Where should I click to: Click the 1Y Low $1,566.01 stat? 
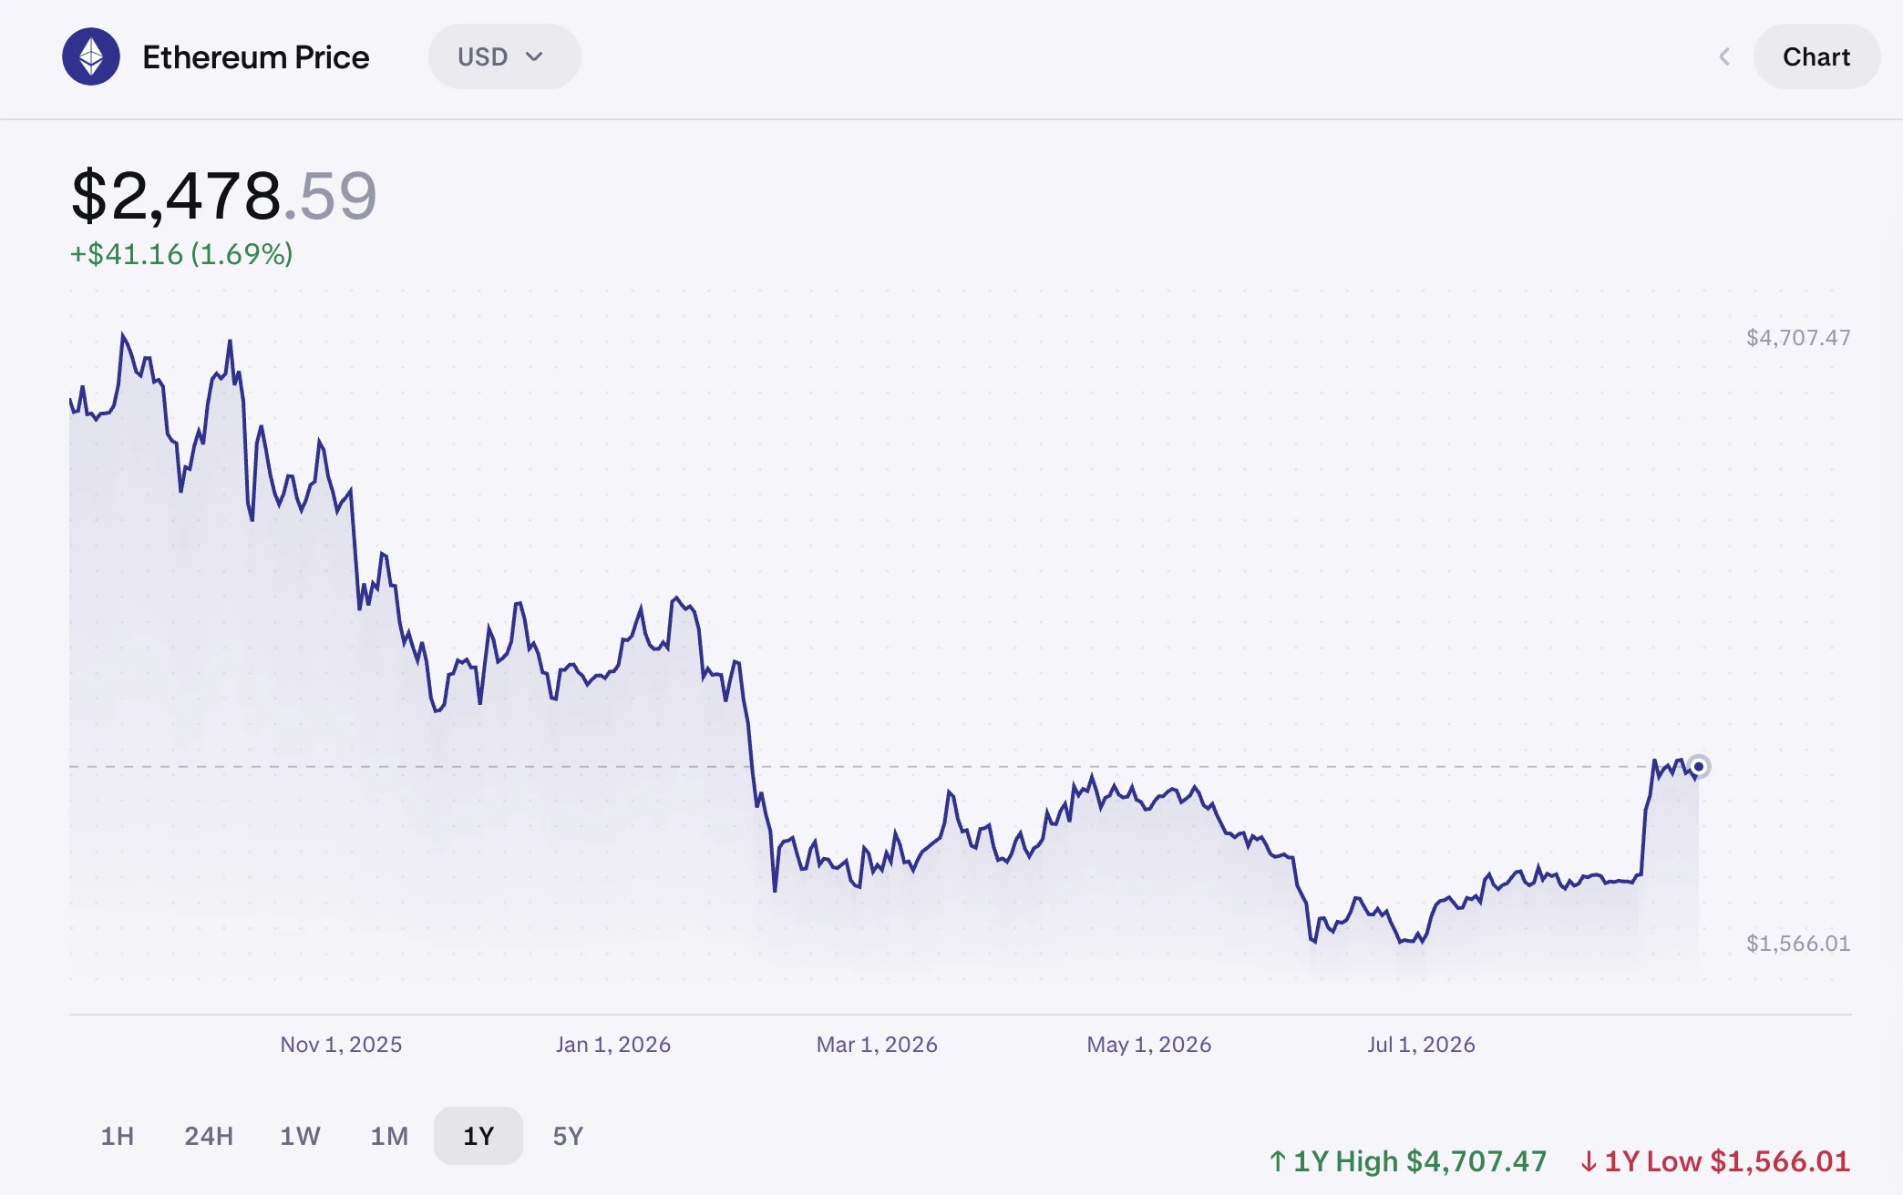tap(1715, 1161)
